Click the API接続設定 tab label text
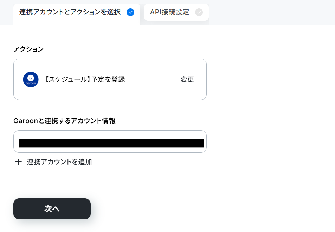Screen dimensions: 335x232 click(169, 12)
